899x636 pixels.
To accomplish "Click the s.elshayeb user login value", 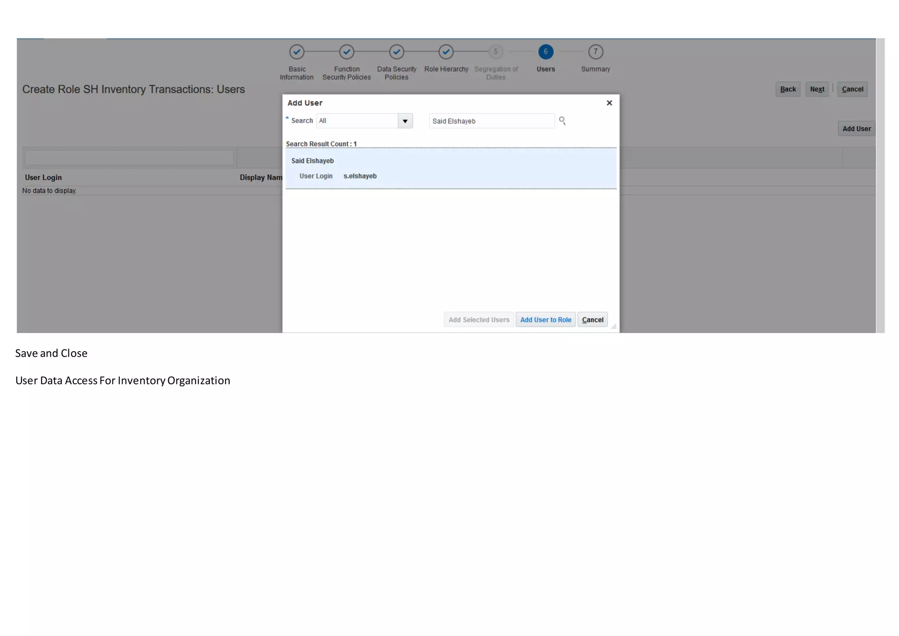I will pyautogui.click(x=360, y=176).
